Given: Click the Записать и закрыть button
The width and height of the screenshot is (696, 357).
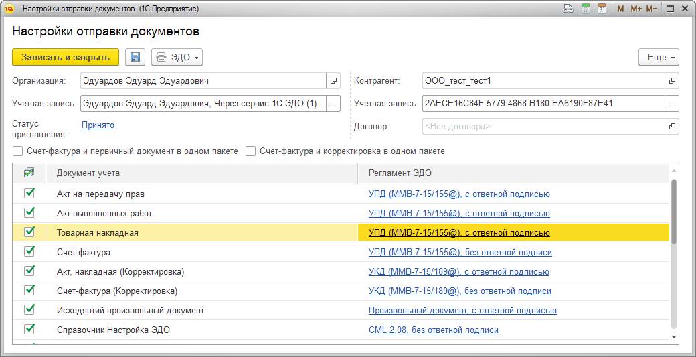Looking at the screenshot, I should (x=66, y=57).
